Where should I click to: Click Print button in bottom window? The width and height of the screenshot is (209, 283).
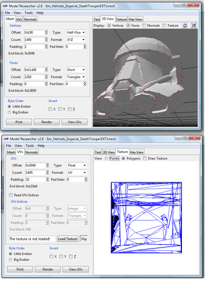[x=20, y=269]
